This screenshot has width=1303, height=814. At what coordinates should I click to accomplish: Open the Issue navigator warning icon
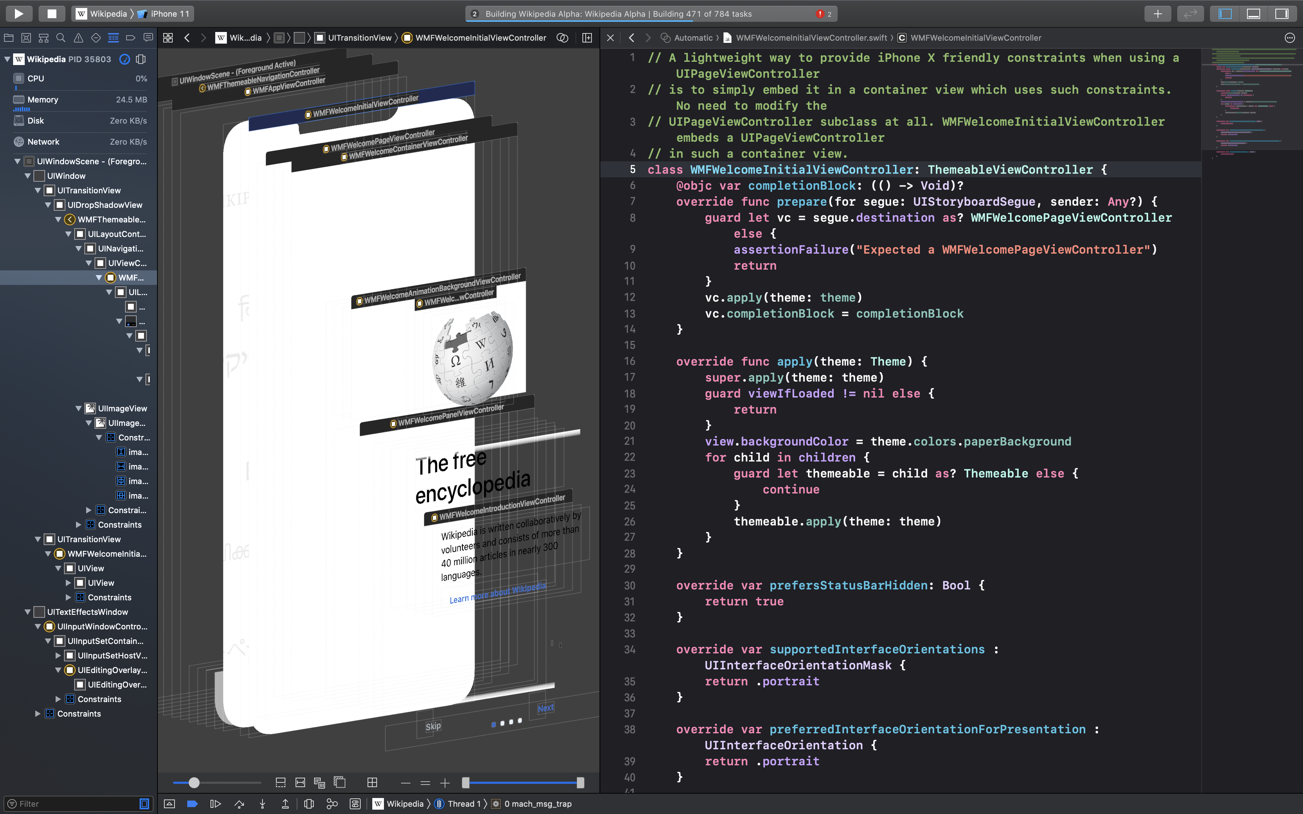click(79, 38)
